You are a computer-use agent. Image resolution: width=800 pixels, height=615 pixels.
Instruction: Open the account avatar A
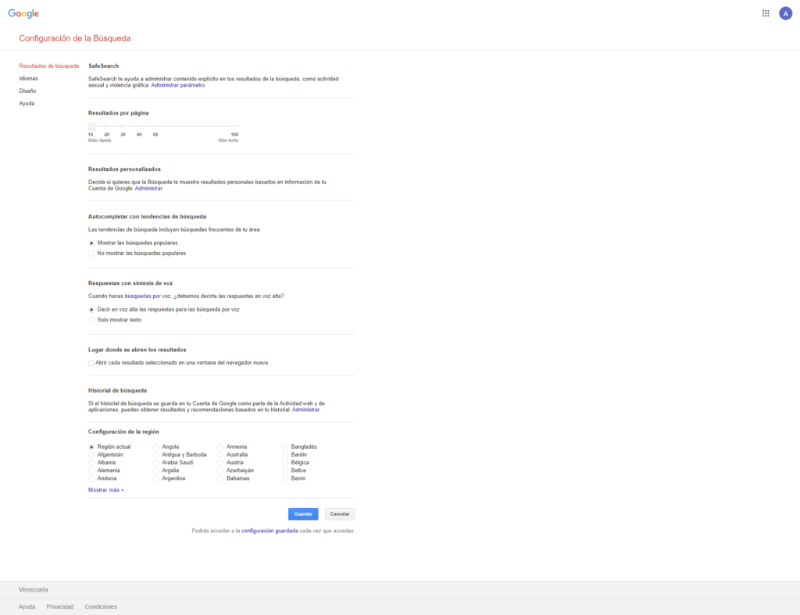point(785,13)
